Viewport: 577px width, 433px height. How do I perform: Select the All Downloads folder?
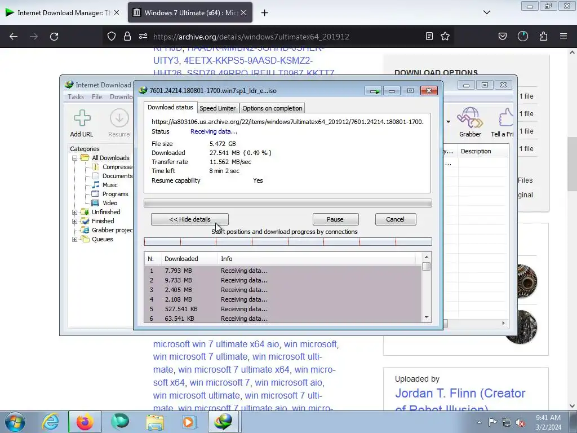pyautogui.click(x=110, y=158)
